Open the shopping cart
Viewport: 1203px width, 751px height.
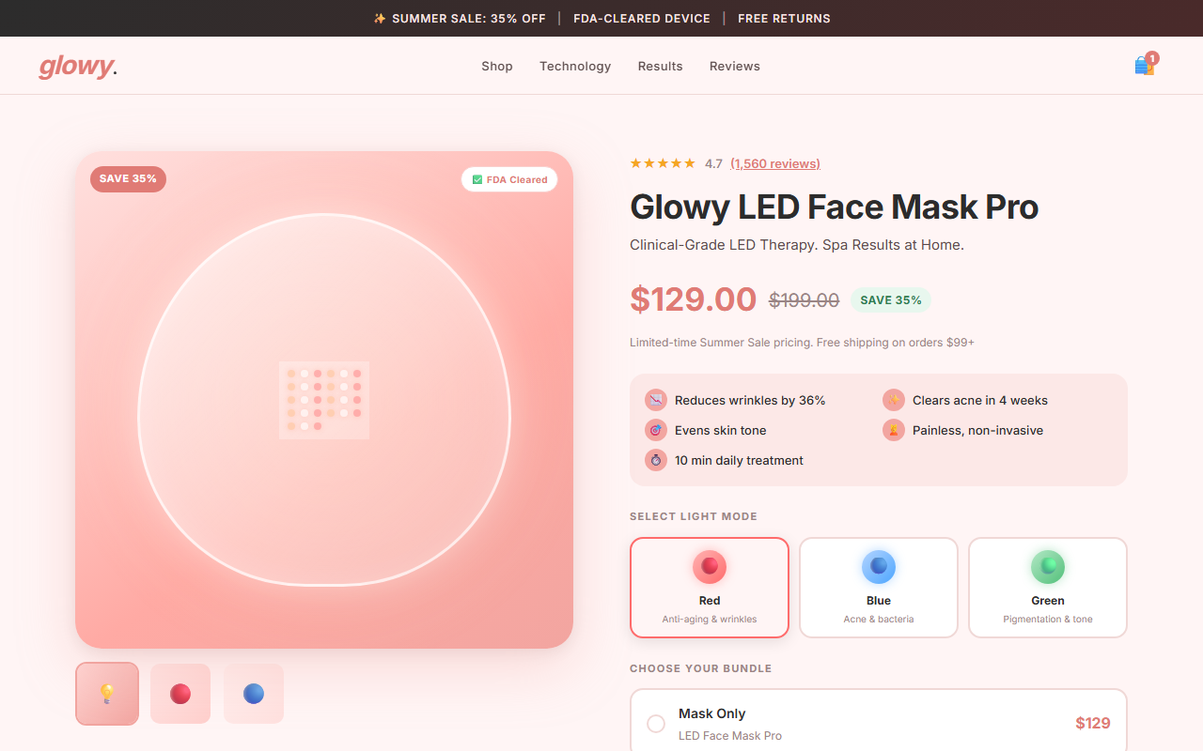pos(1144,65)
